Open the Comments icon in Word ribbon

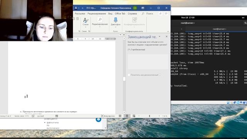(166, 14)
